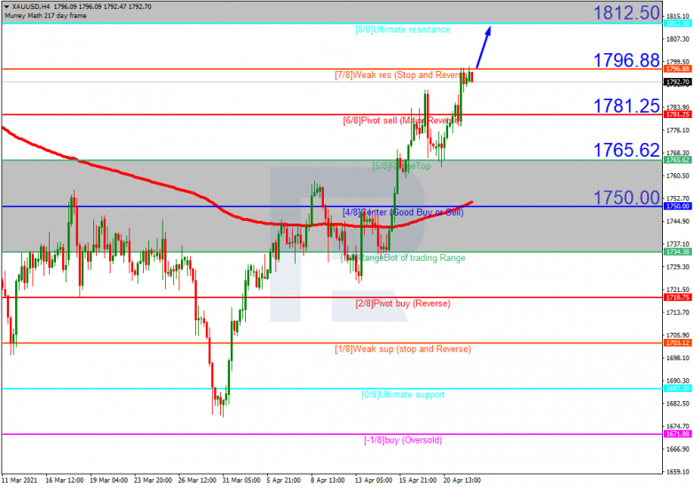The image size is (694, 488).
Task: Click the 11 Mar 2021 date label
Action: click(x=20, y=481)
